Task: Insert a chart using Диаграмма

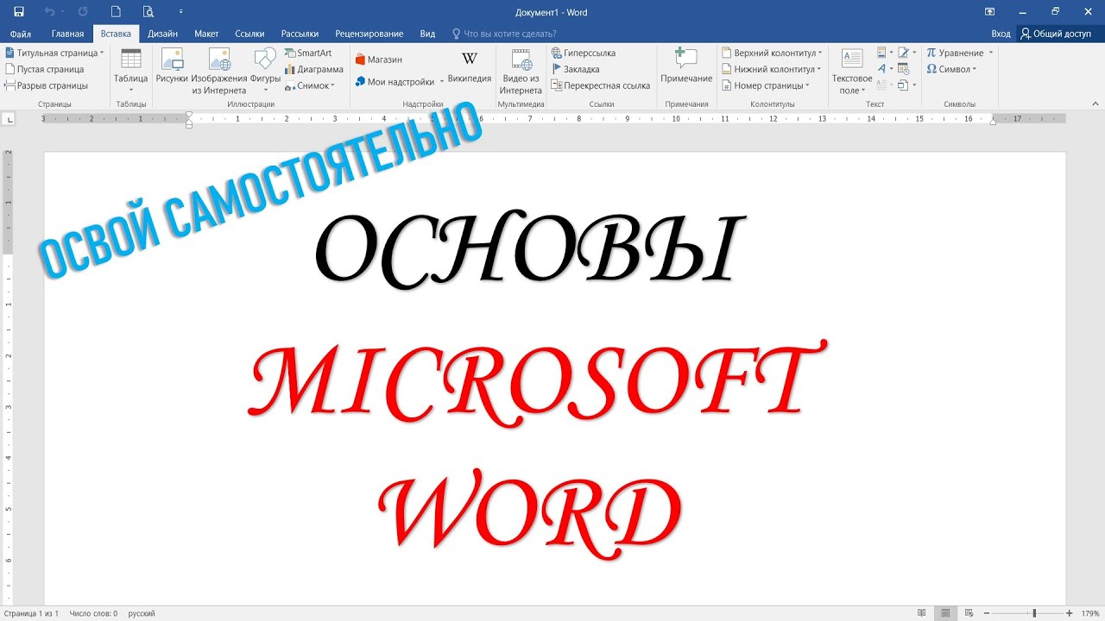Action: coord(313,69)
